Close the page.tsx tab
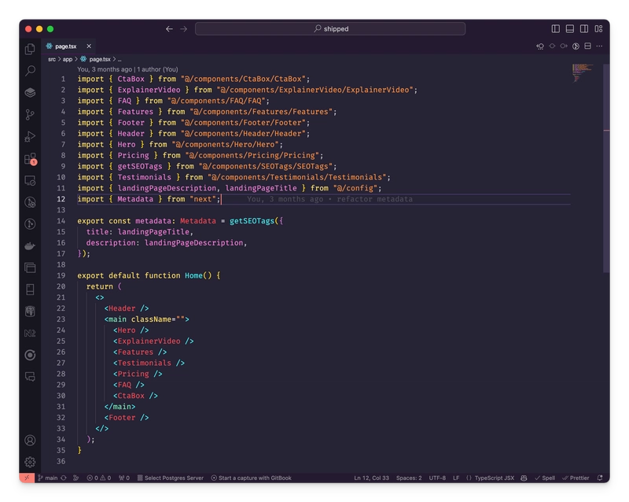The width and height of the screenshot is (629, 502). tap(89, 46)
